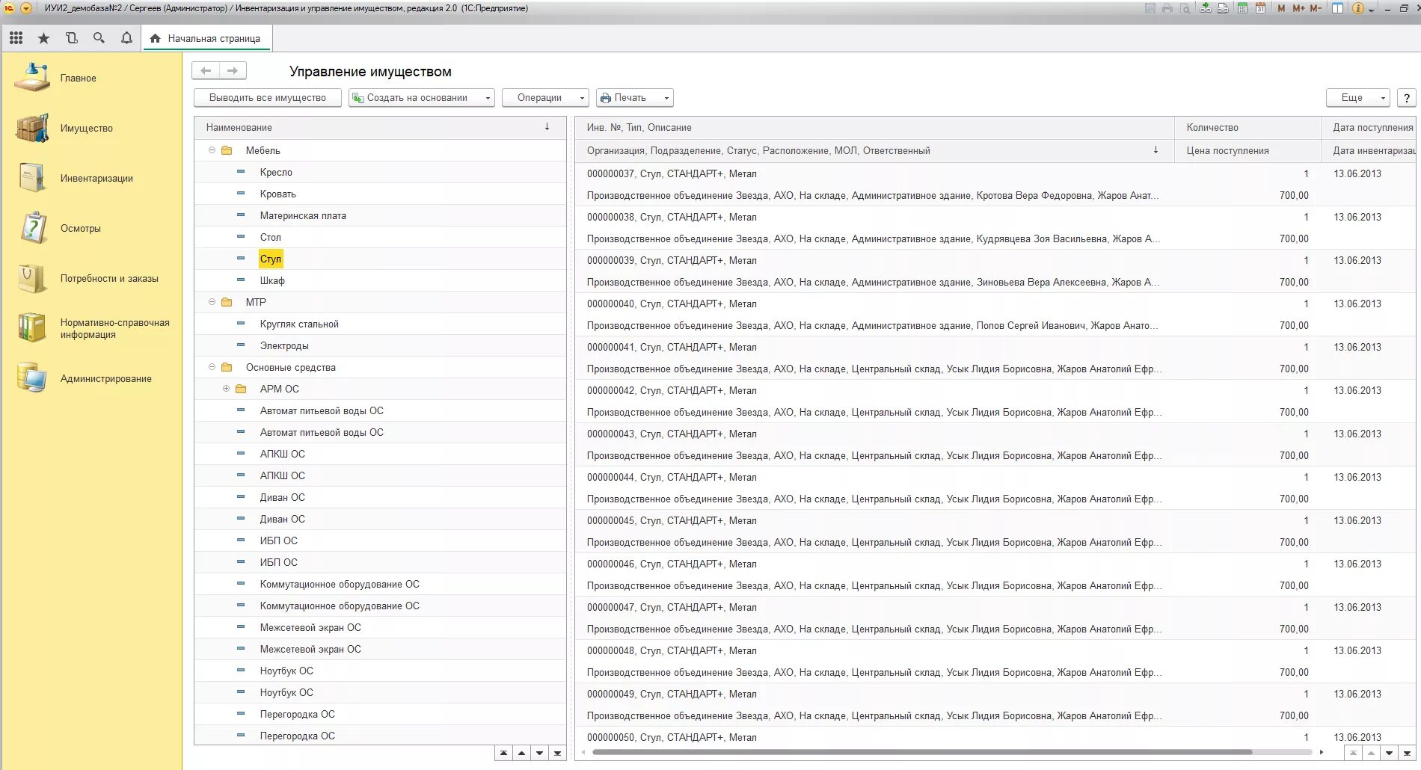The image size is (1421, 770).
Task: Jump to first row in tree list
Action: tap(503, 754)
